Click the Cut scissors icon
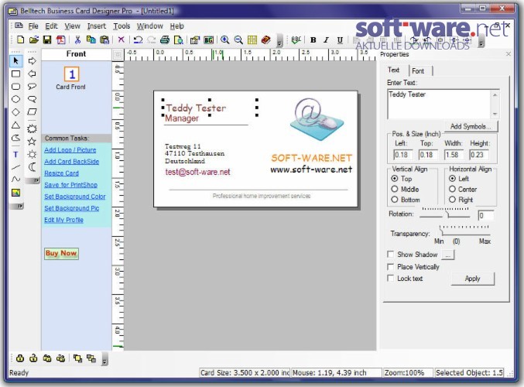This screenshot has width=524, height=387. coord(77,39)
